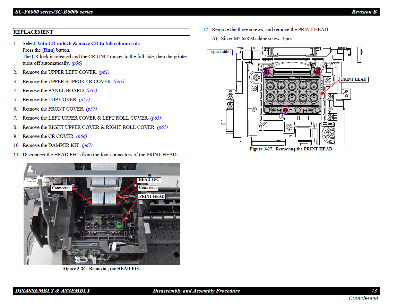Click the HEAD FFC label in the photo
The width and height of the screenshot is (397, 305).
149,180
